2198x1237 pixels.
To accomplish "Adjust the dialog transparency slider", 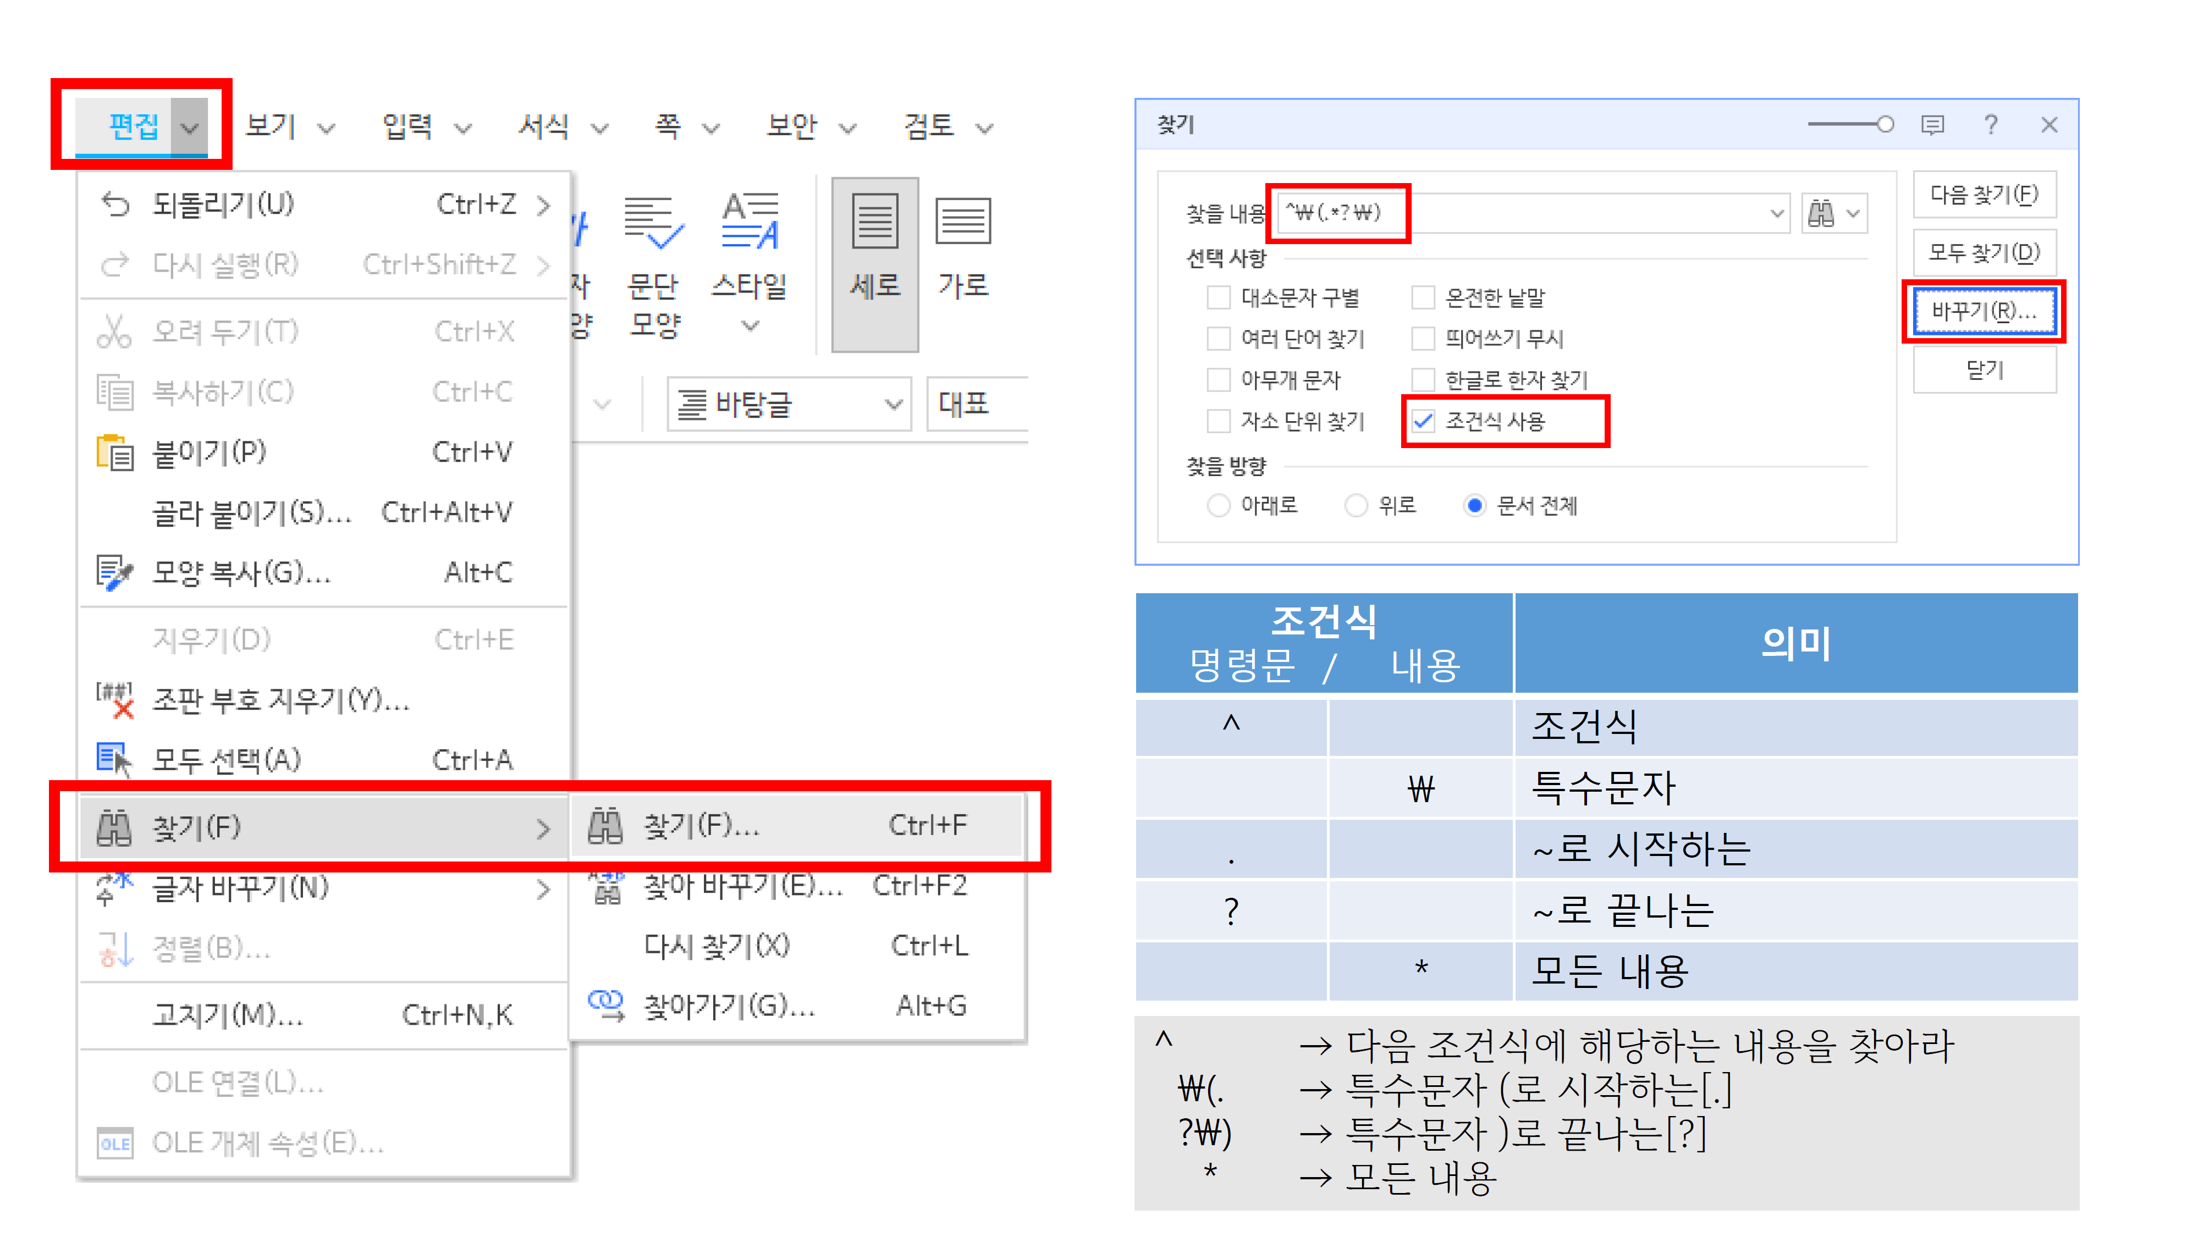I will tap(1885, 125).
